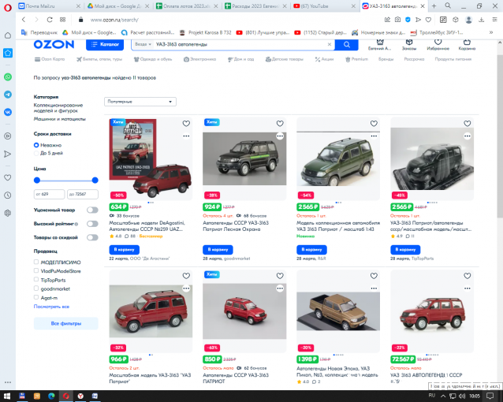The height and width of the screenshot is (402, 503).
Task: Open WhatsApp in the Opera sidebar
Action: coord(8,77)
